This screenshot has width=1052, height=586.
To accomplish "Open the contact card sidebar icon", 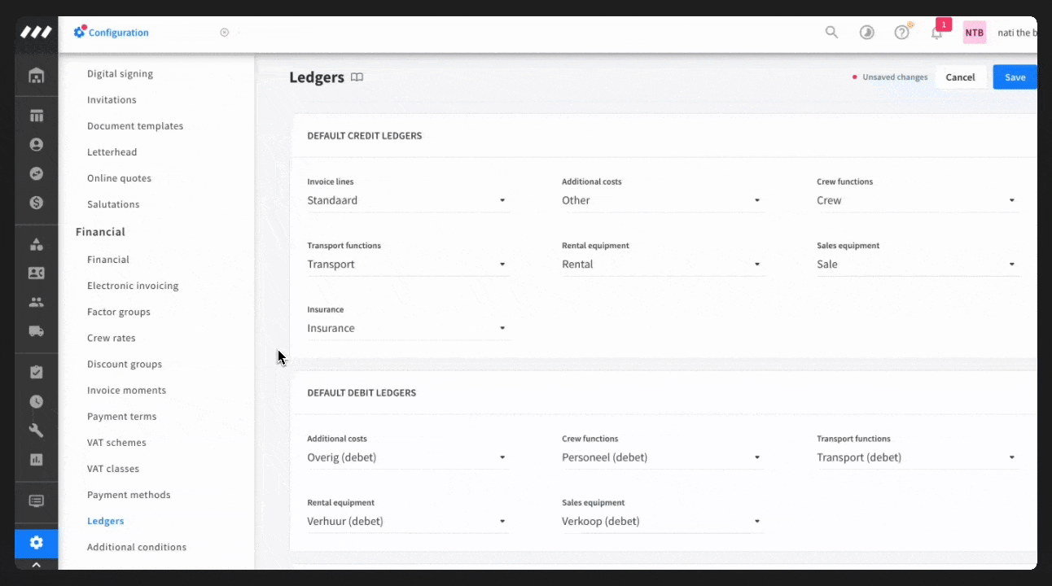I will click(36, 273).
